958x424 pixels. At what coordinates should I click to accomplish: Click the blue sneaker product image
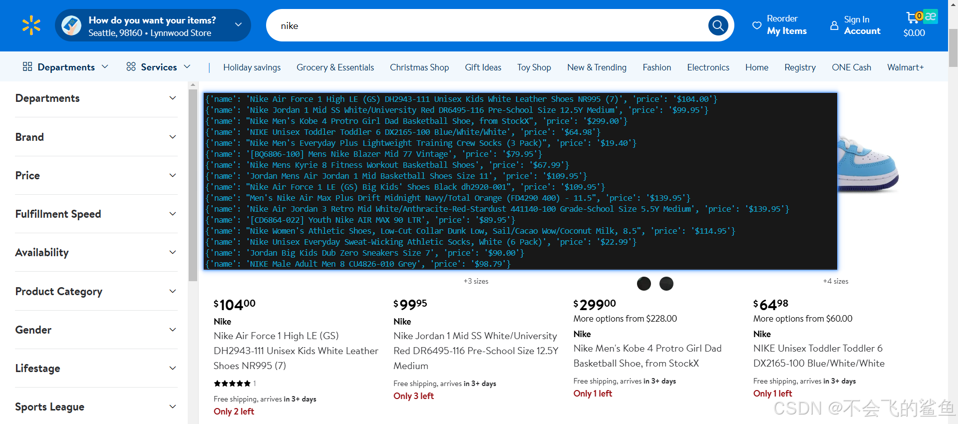(x=868, y=163)
